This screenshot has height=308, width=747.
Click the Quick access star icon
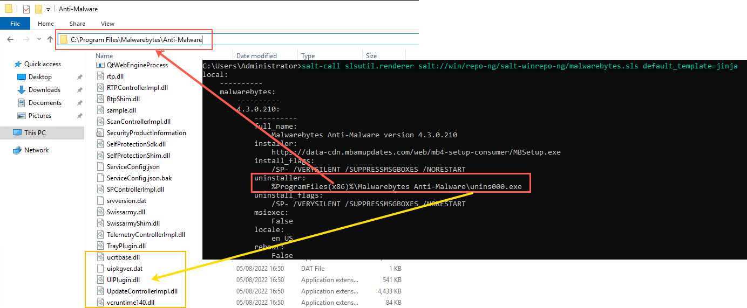18,64
